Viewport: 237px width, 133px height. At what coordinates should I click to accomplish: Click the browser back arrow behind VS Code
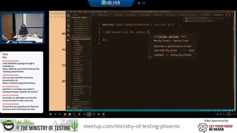coord(51,17)
